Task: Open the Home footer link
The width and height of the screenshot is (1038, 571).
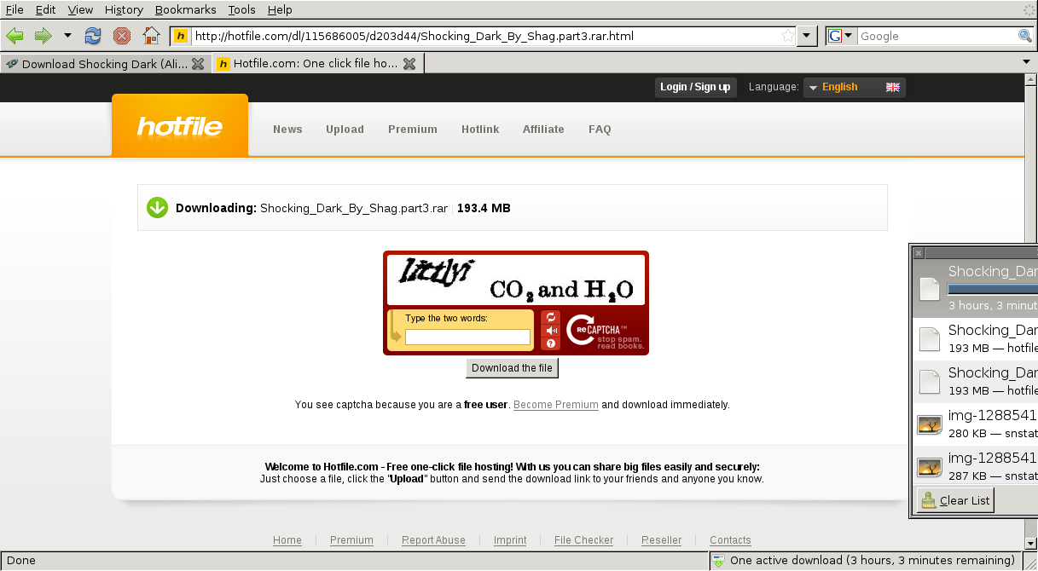Action: (287, 540)
